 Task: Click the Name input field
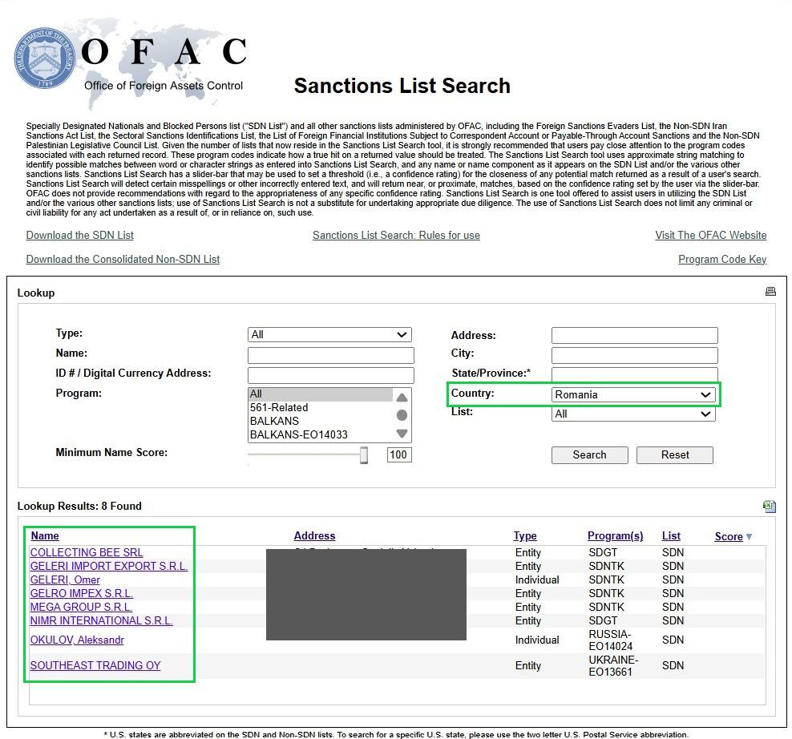(331, 355)
